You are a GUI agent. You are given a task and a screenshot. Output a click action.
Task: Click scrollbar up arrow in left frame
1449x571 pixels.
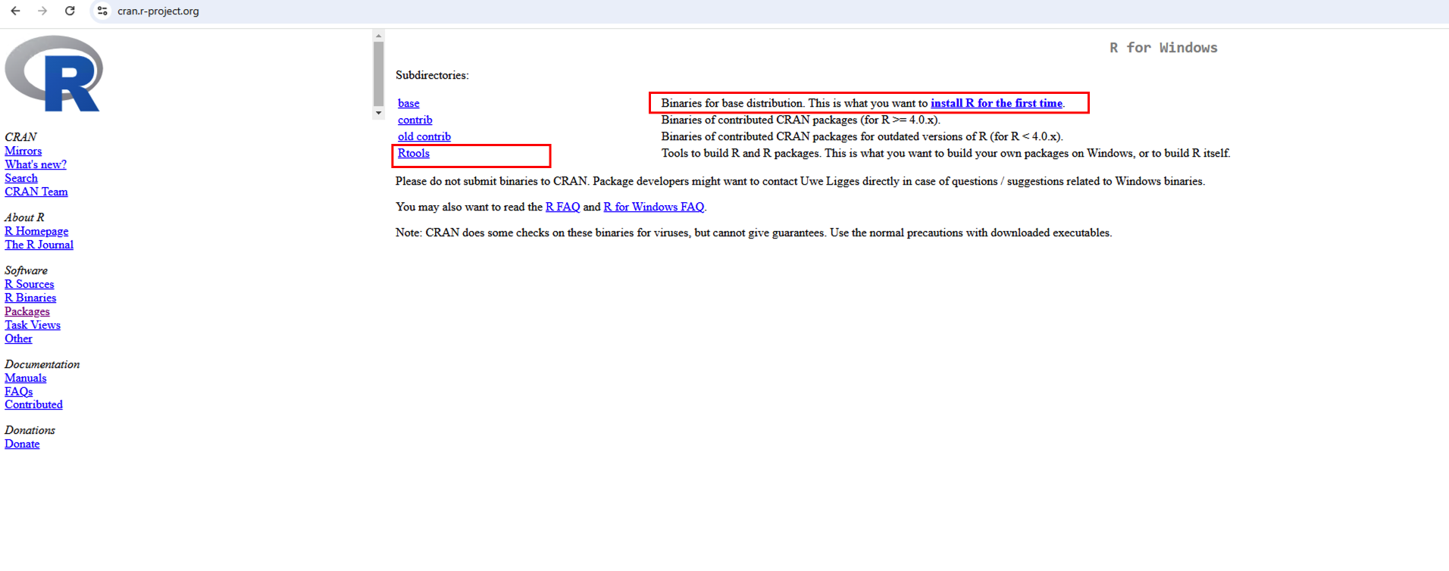click(x=378, y=36)
